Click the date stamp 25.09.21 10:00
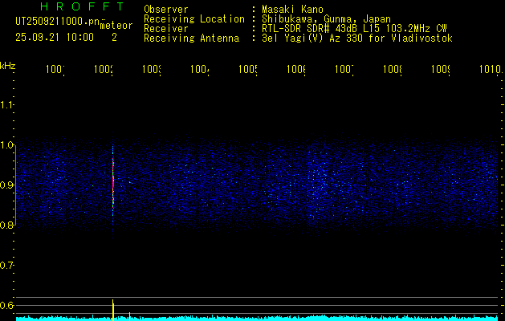Image resolution: width=505 pixels, height=321 pixels. [55, 38]
